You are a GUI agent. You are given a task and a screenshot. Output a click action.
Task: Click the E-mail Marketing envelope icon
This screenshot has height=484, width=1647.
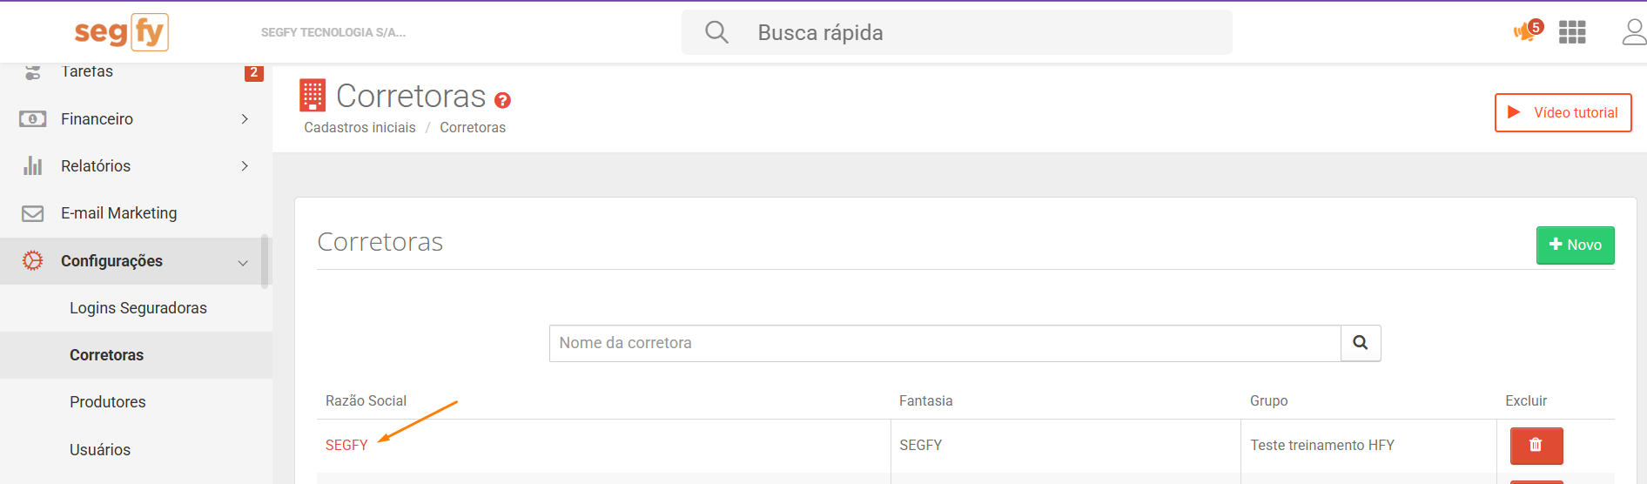point(33,213)
